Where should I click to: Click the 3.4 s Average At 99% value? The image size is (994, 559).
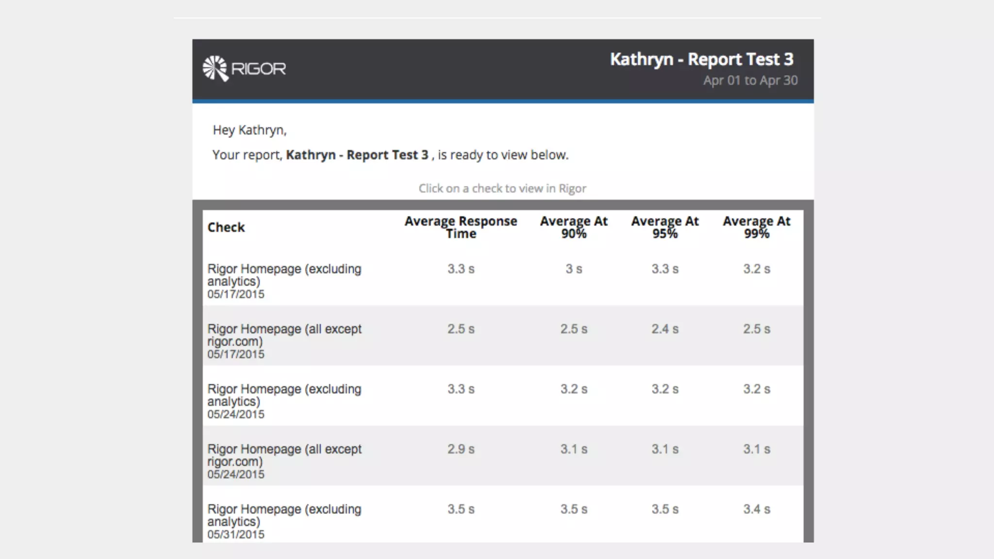pyautogui.click(x=756, y=510)
